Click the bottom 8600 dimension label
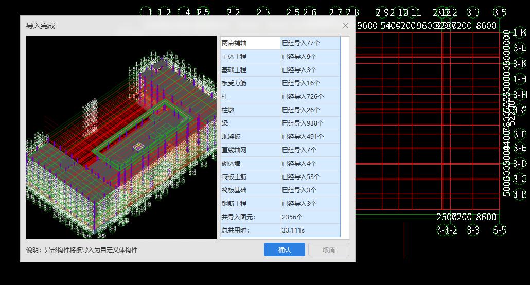This screenshot has width=530, height=285. pyautogui.click(x=486, y=217)
